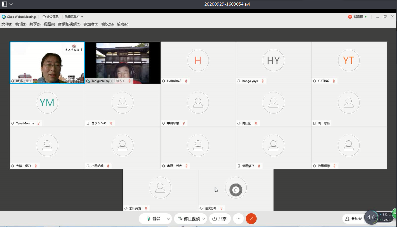Toggle mute with the 静音 button

tap(154, 219)
